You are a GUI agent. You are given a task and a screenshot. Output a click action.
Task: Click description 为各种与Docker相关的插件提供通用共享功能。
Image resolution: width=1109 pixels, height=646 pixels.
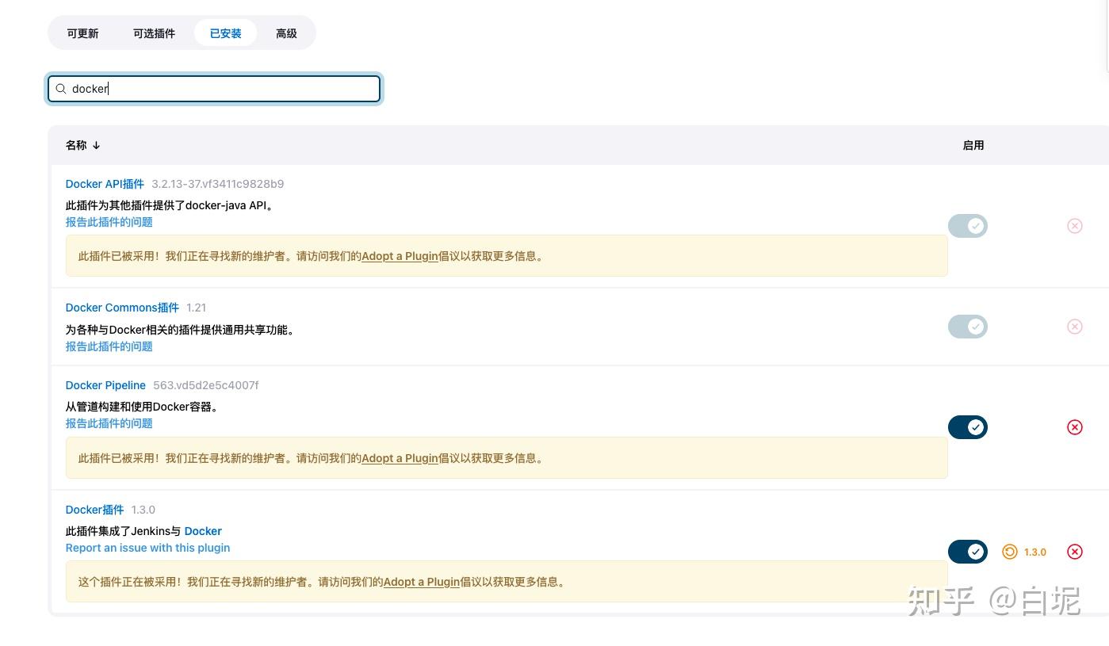[181, 330]
